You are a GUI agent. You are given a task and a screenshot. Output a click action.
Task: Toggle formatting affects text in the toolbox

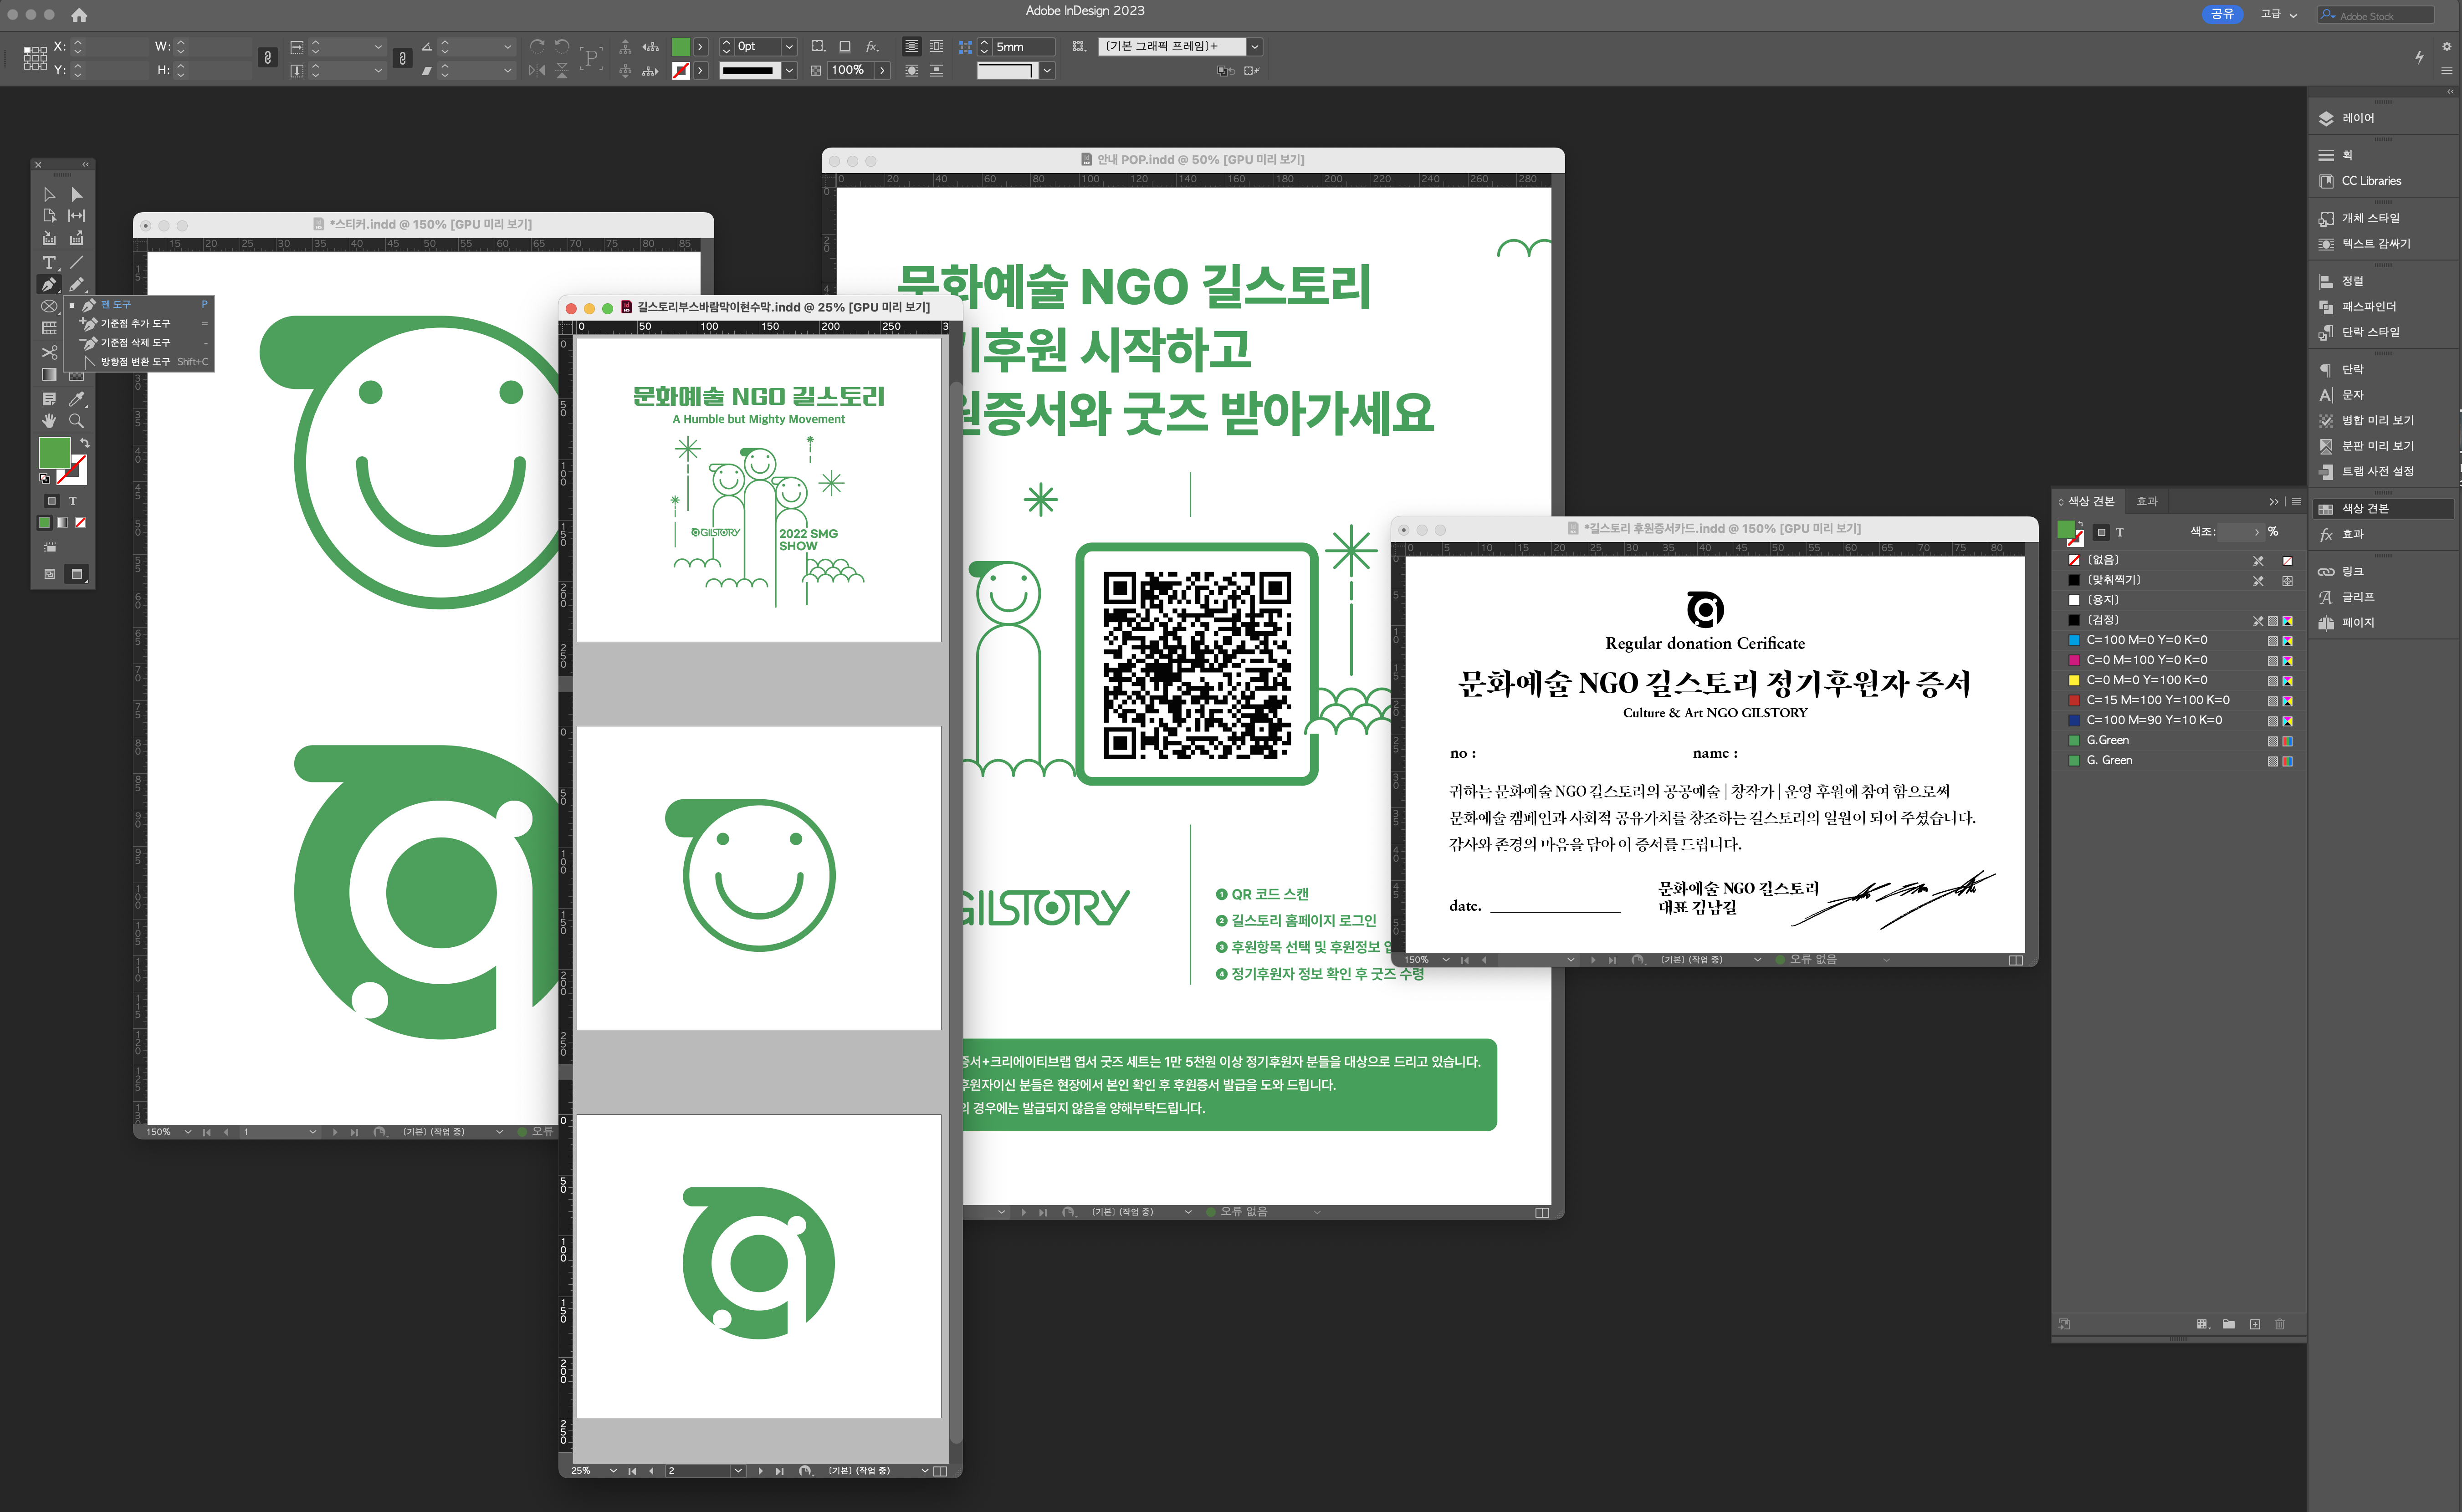click(72, 501)
